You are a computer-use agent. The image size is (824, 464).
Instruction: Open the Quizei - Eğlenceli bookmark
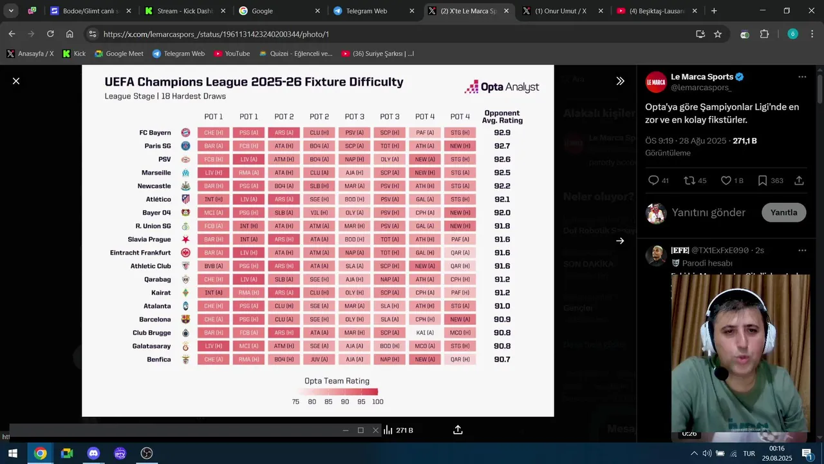[x=295, y=53]
